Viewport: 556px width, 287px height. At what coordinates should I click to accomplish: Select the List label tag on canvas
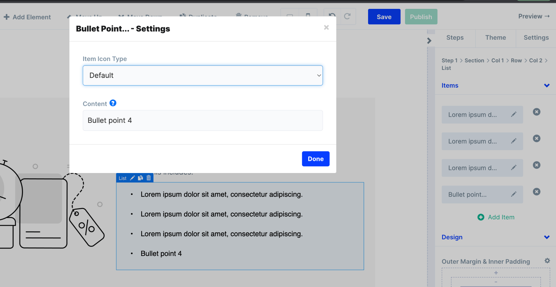pos(122,178)
